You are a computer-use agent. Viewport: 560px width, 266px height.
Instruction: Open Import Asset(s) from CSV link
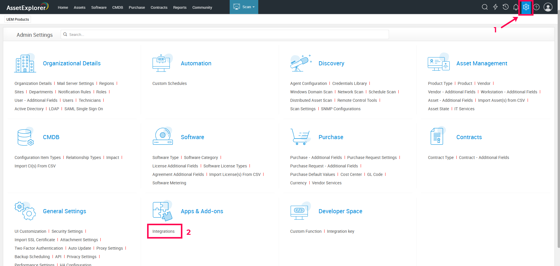(501, 100)
